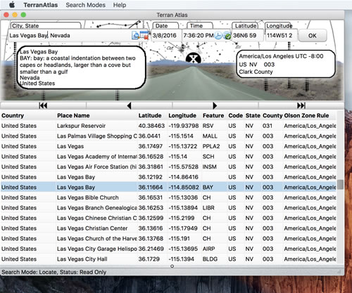Image resolution: width=352 pixels, height=293 pixels.
Task: Click the State column header in the table
Action: [x=253, y=115]
